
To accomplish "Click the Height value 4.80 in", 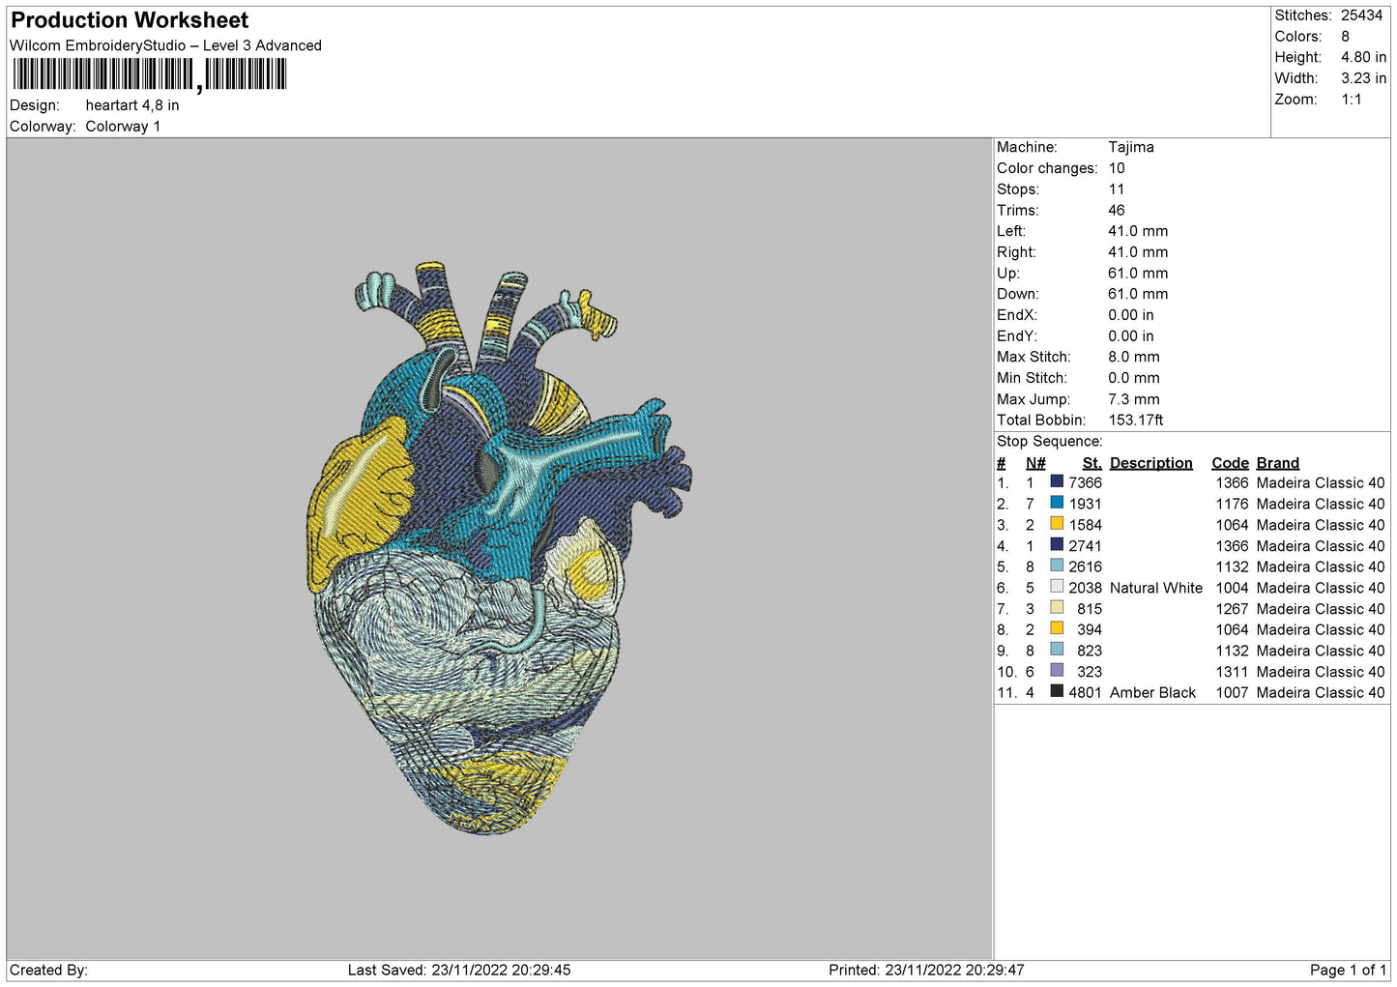I will pos(1363,57).
